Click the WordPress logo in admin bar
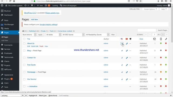 pyautogui.click(x=2, y=5)
